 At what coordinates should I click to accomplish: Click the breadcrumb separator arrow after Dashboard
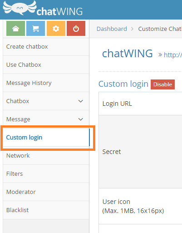pos(133,29)
